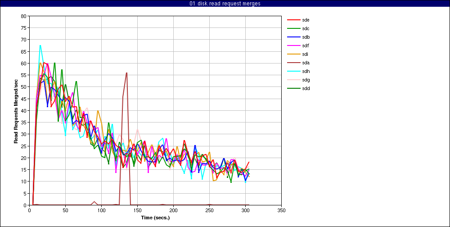
Task: Click the 150 tick on the time axis
Action: tap(137, 210)
